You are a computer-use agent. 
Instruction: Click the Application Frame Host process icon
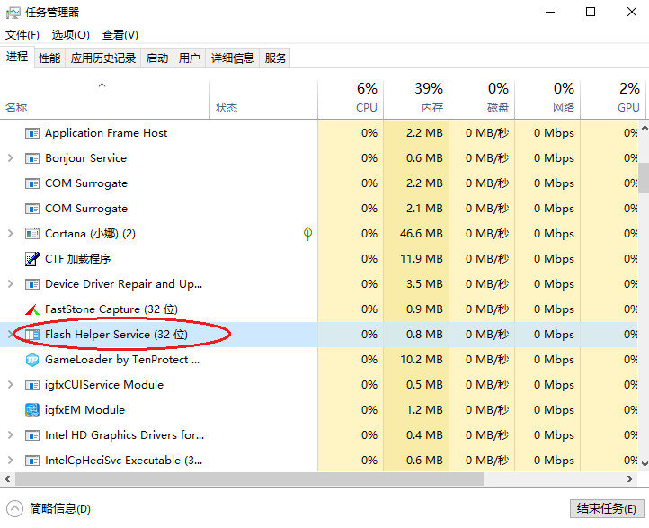(x=32, y=133)
